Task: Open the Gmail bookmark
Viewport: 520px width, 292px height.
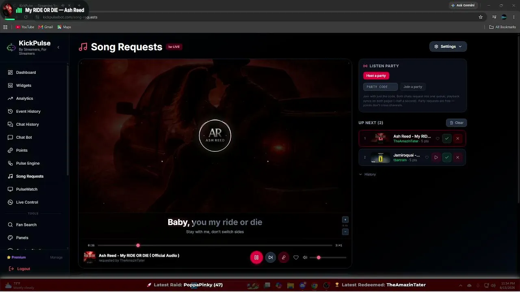Action: tap(45, 27)
